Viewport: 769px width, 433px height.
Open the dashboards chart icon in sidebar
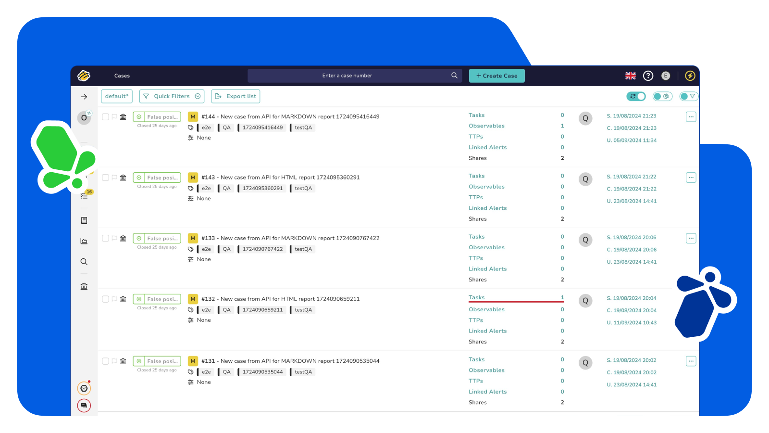pyautogui.click(x=84, y=241)
